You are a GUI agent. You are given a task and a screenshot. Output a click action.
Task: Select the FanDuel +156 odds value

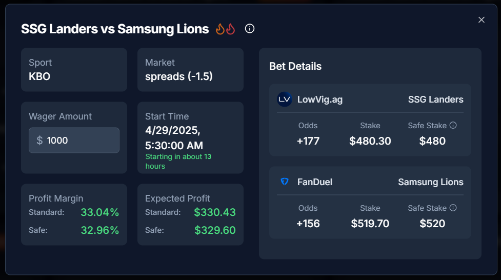click(308, 224)
